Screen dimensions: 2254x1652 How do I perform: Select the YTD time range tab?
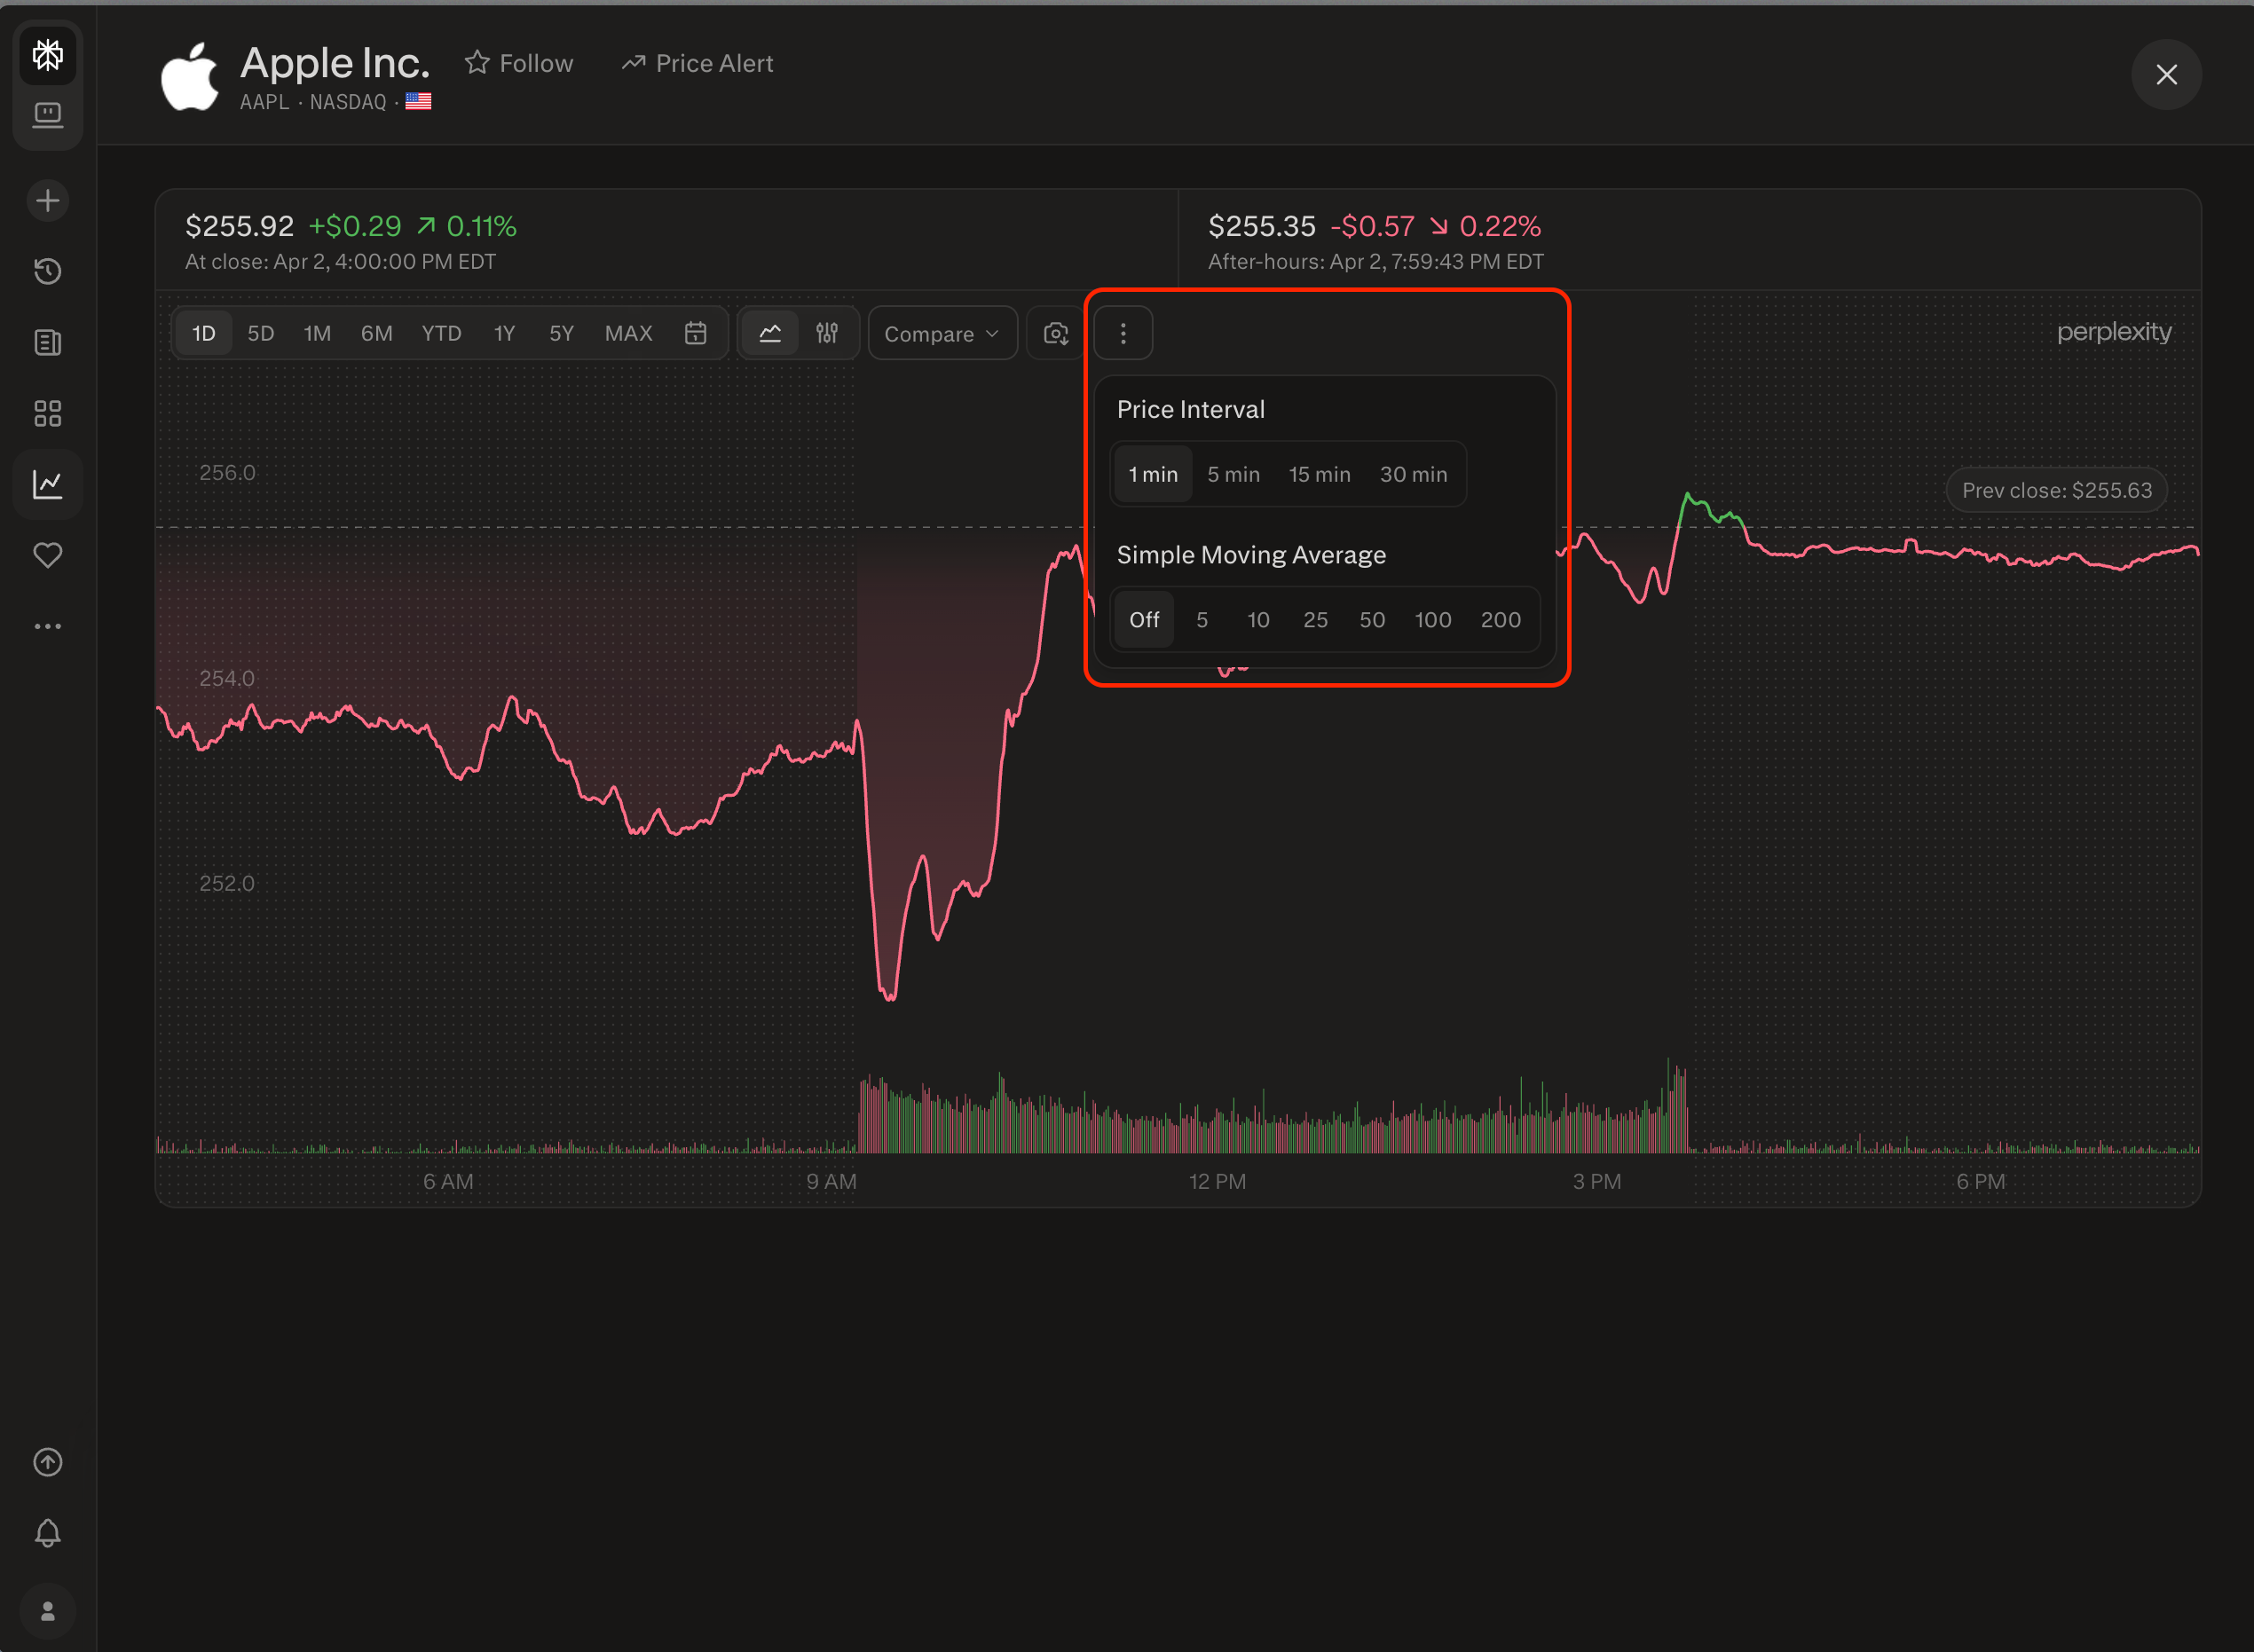pyautogui.click(x=440, y=333)
